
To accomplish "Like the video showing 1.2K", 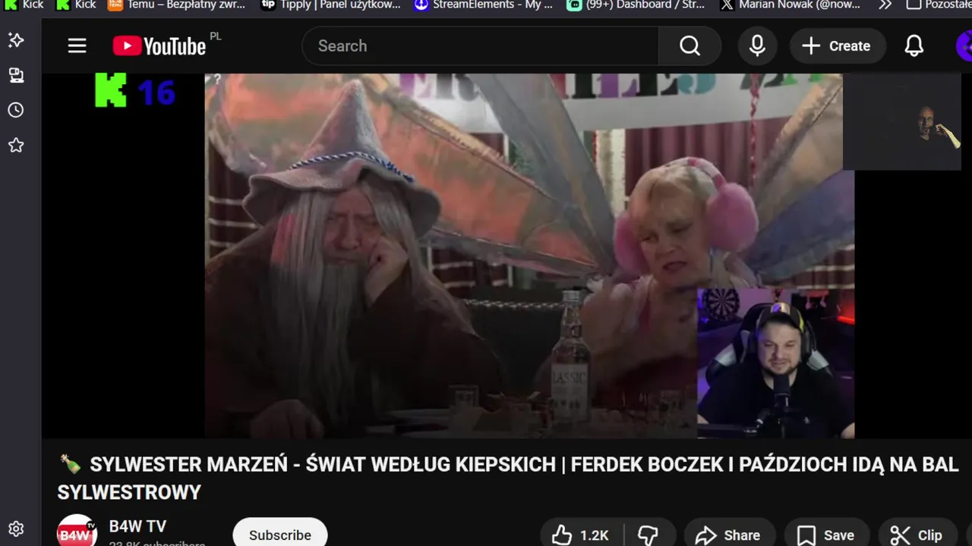I will 581,535.
